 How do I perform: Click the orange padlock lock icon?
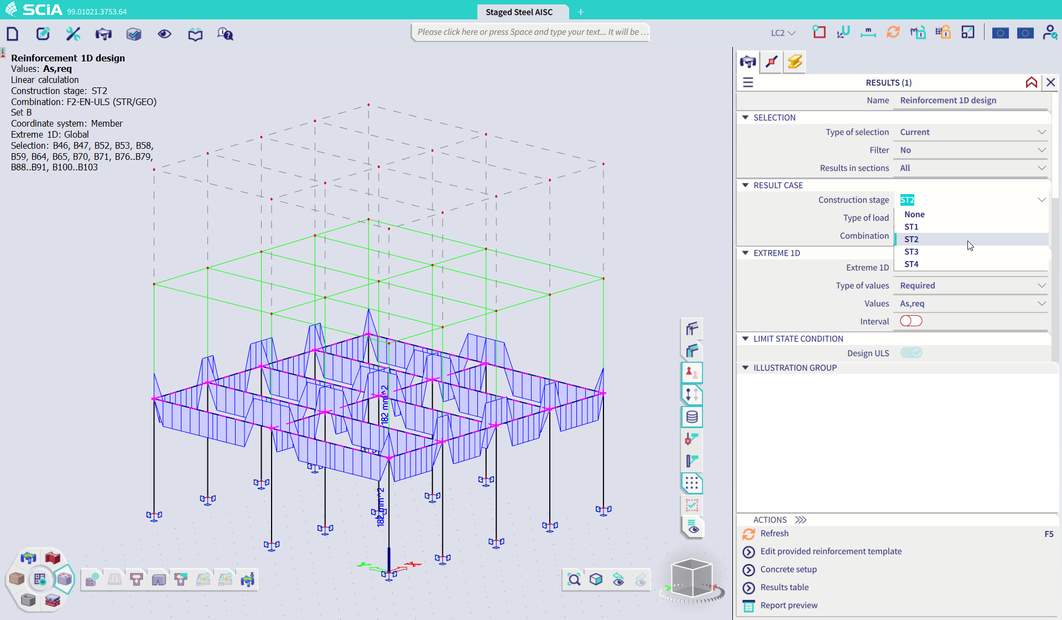[x=943, y=32]
